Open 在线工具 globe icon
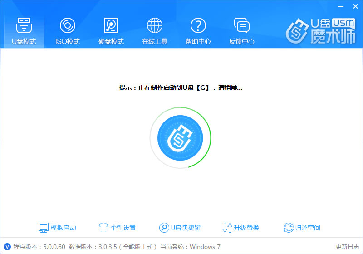Screen dimensions: 363x254 [155, 26]
